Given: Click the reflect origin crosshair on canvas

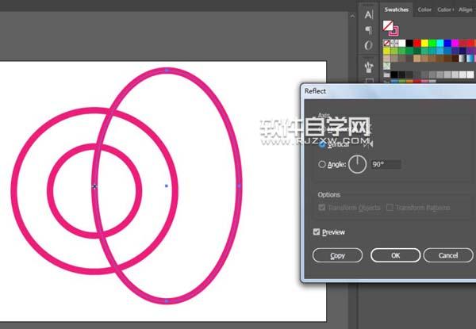Looking at the screenshot, I should pos(94,186).
